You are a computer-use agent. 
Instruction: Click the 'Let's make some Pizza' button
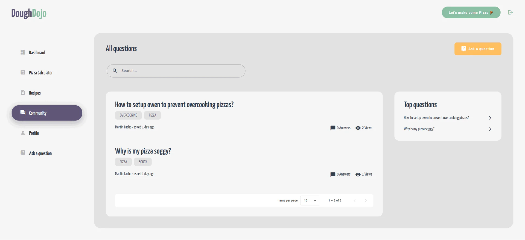pos(471,12)
